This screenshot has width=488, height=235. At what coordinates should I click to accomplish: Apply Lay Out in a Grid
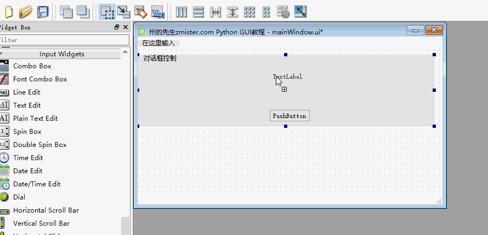249,12
